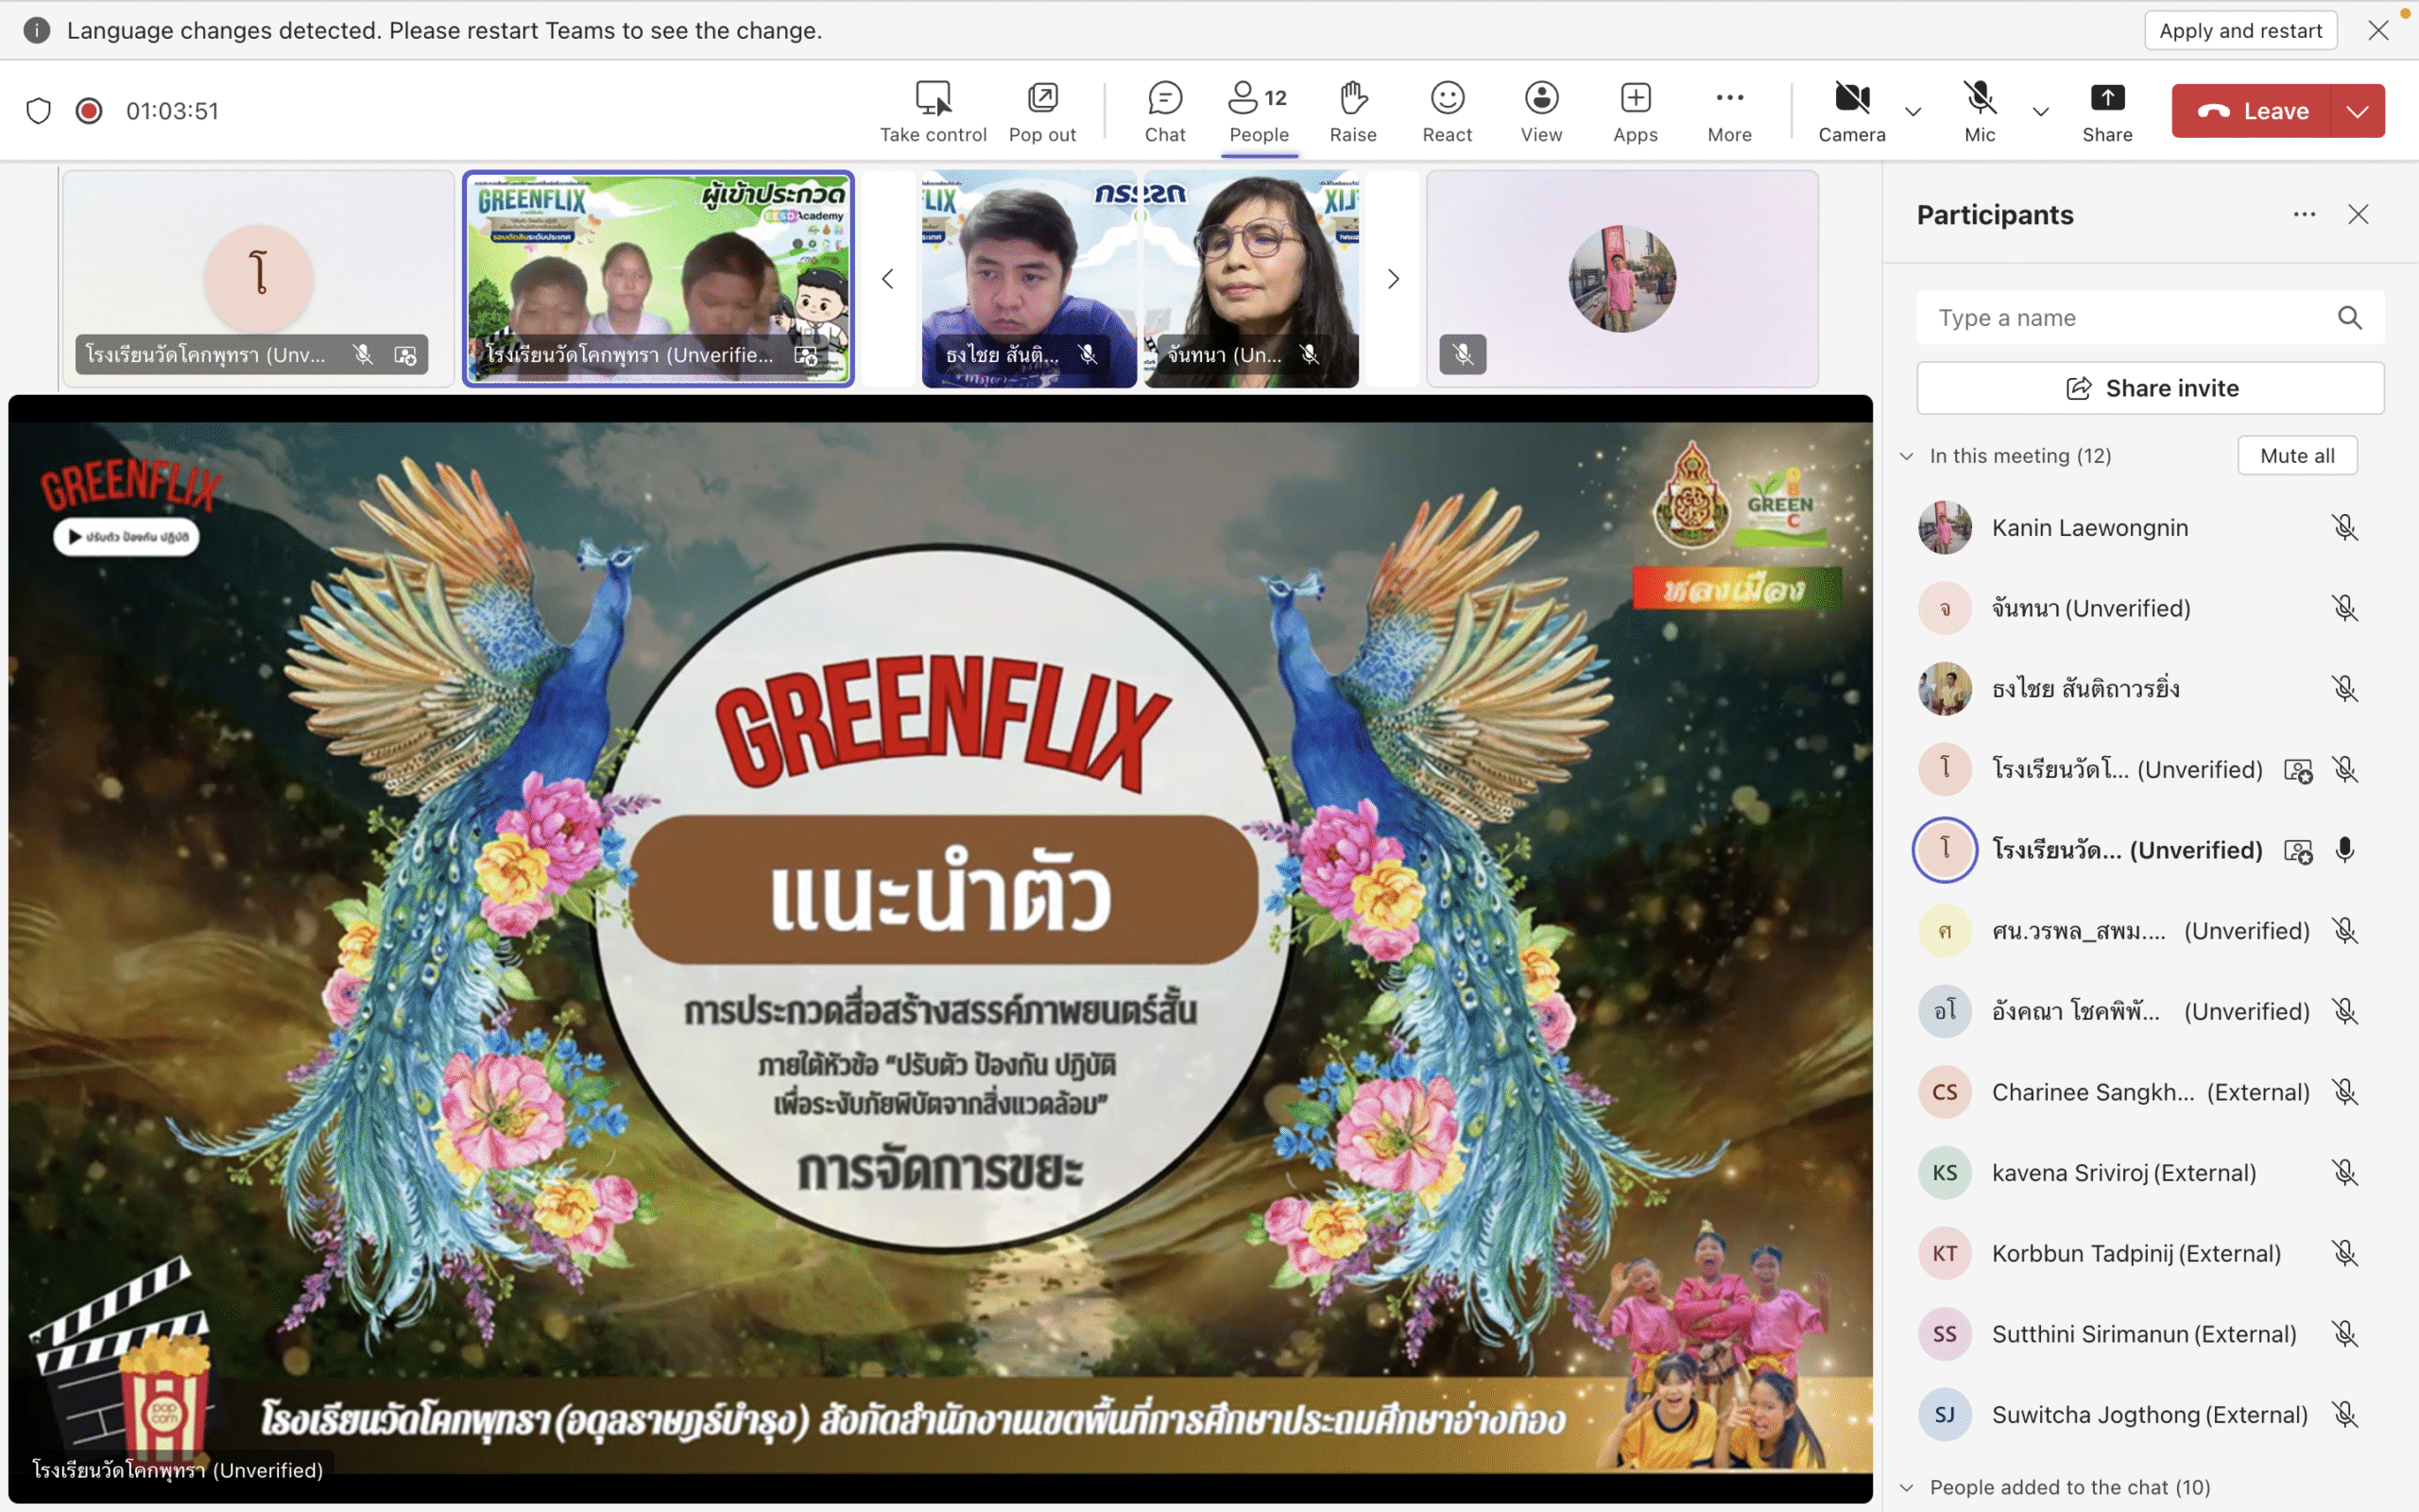Open the meeting Chat
Screen dimensions: 2419x1512
[1164, 111]
